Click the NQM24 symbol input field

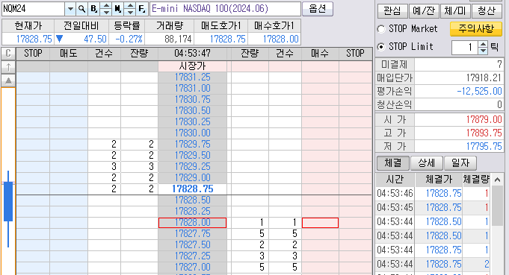[x=33, y=9]
